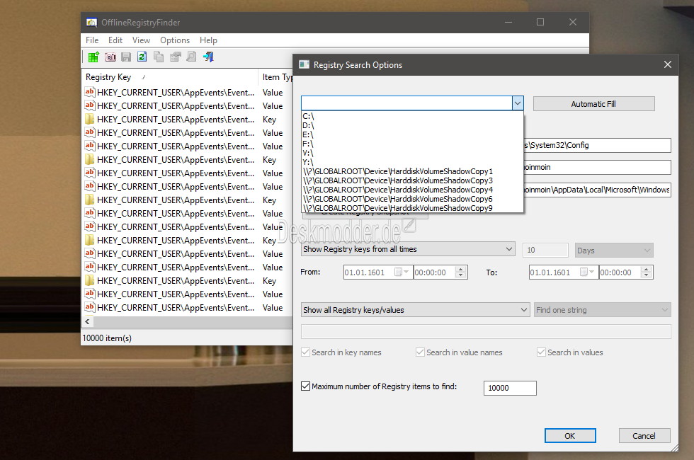Toggle Search in values checkbox
This screenshot has height=460, width=694.
click(541, 352)
